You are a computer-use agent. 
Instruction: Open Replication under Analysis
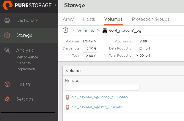pos(26,69)
